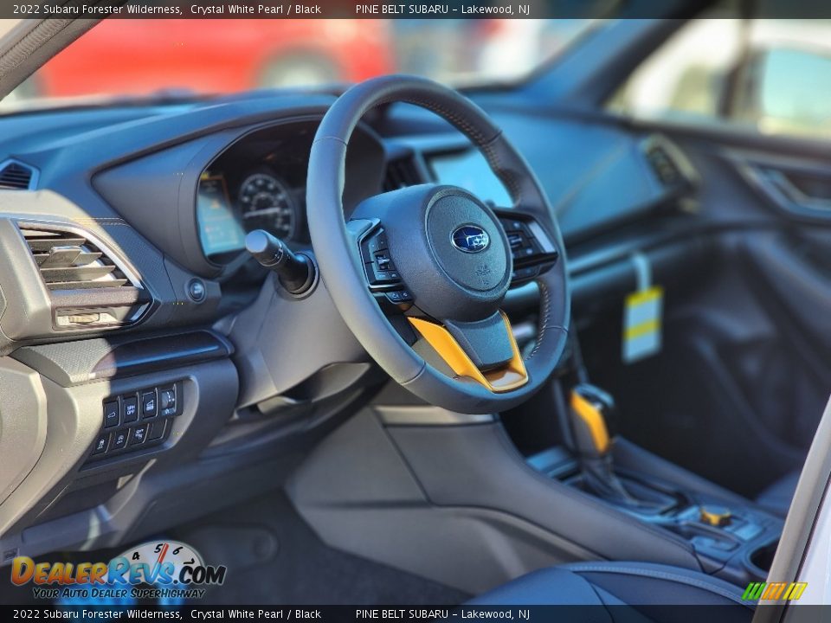Screen dimensions: 831x623
Task: Click 'PINE BELT SUBARU - Lakewood, NJ' at top
Action: tap(442, 10)
